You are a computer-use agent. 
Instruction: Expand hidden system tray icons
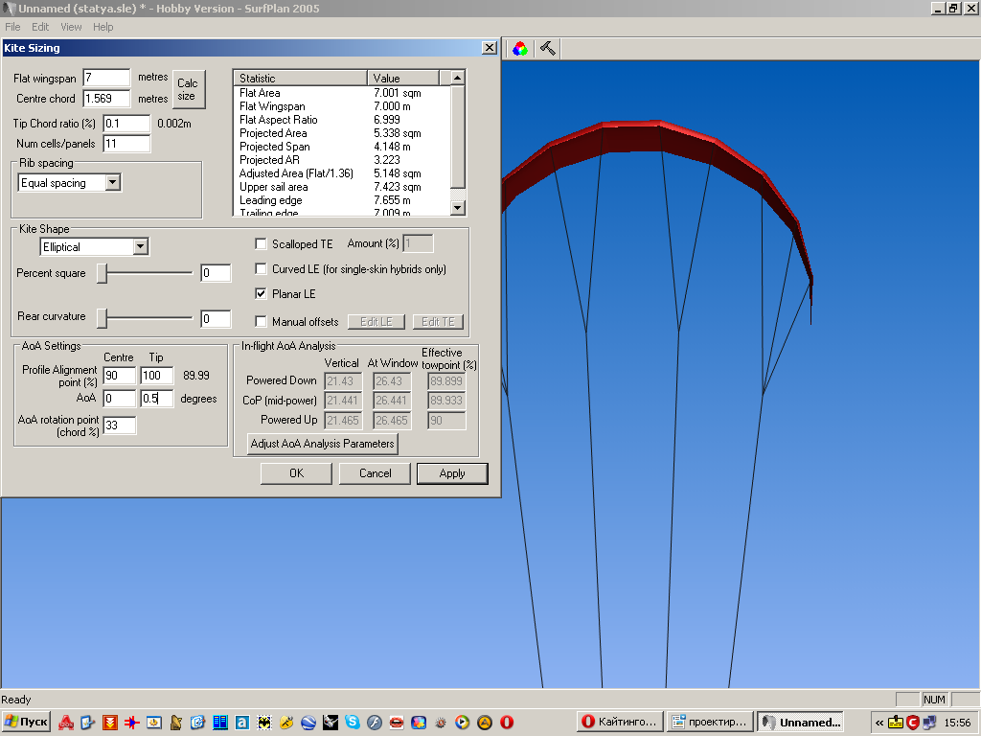[x=879, y=722]
